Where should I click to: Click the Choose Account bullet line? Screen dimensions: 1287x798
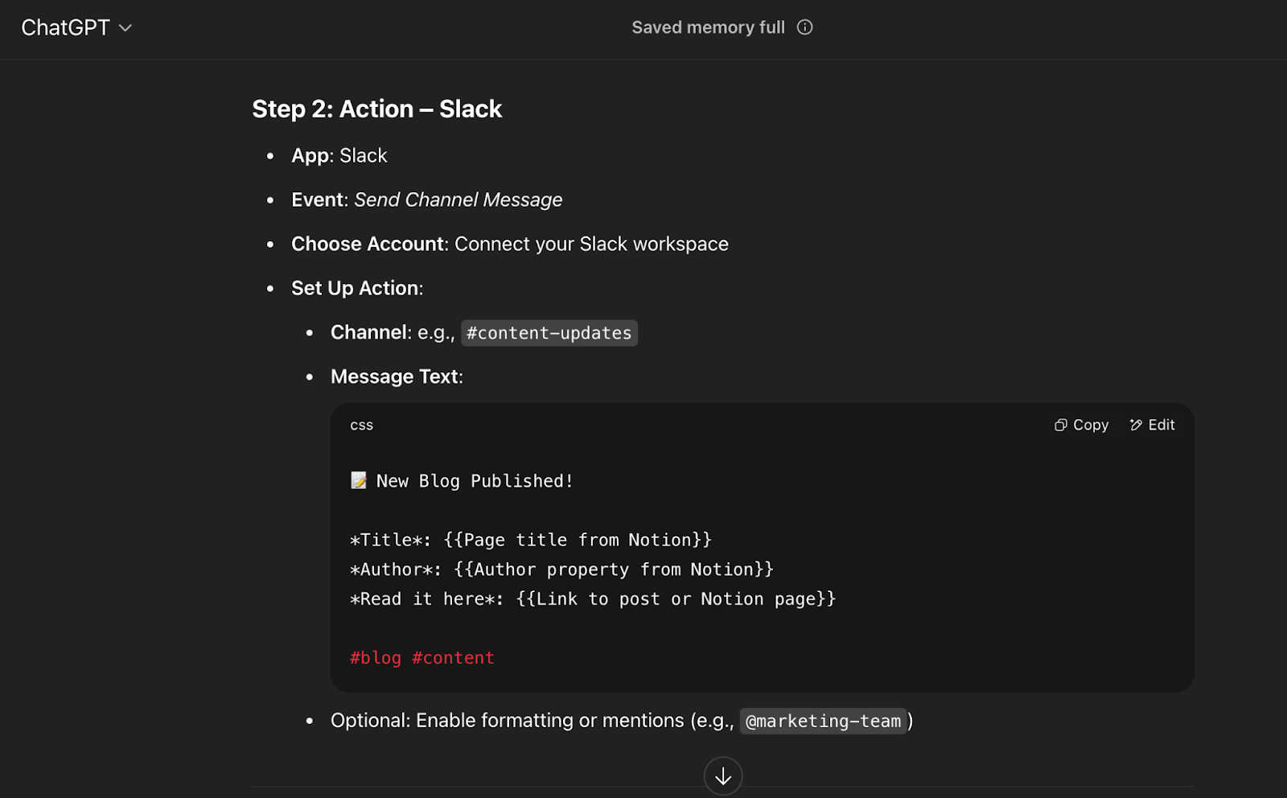point(510,244)
